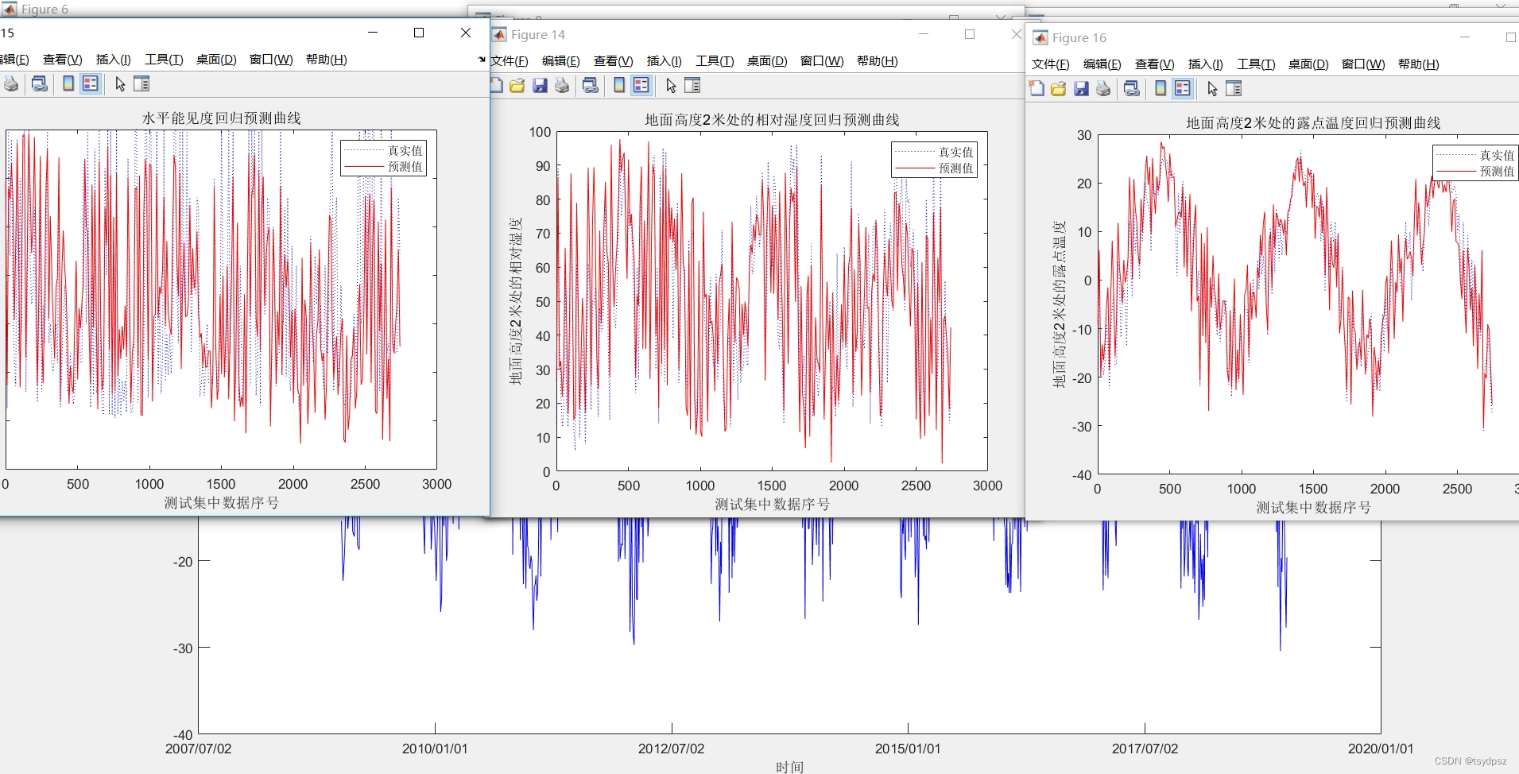Screen dimensions: 1519x774
Task: Click New Figure icon in Figure 14
Action: tap(496, 85)
